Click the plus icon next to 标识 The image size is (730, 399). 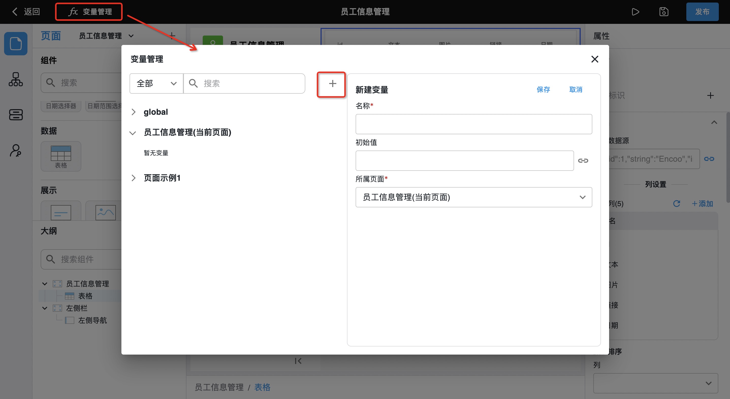(x=710, y=95)
